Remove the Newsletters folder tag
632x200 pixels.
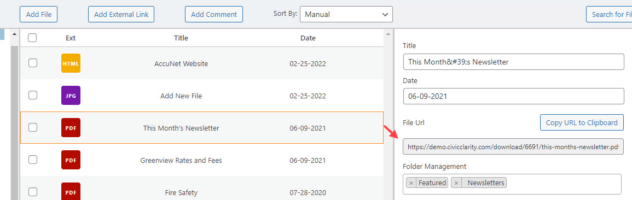click(x=456, y=183)
